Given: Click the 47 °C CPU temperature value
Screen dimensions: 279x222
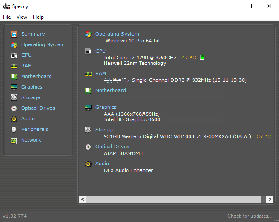Looking at the screenshot, I should [189, 58].
